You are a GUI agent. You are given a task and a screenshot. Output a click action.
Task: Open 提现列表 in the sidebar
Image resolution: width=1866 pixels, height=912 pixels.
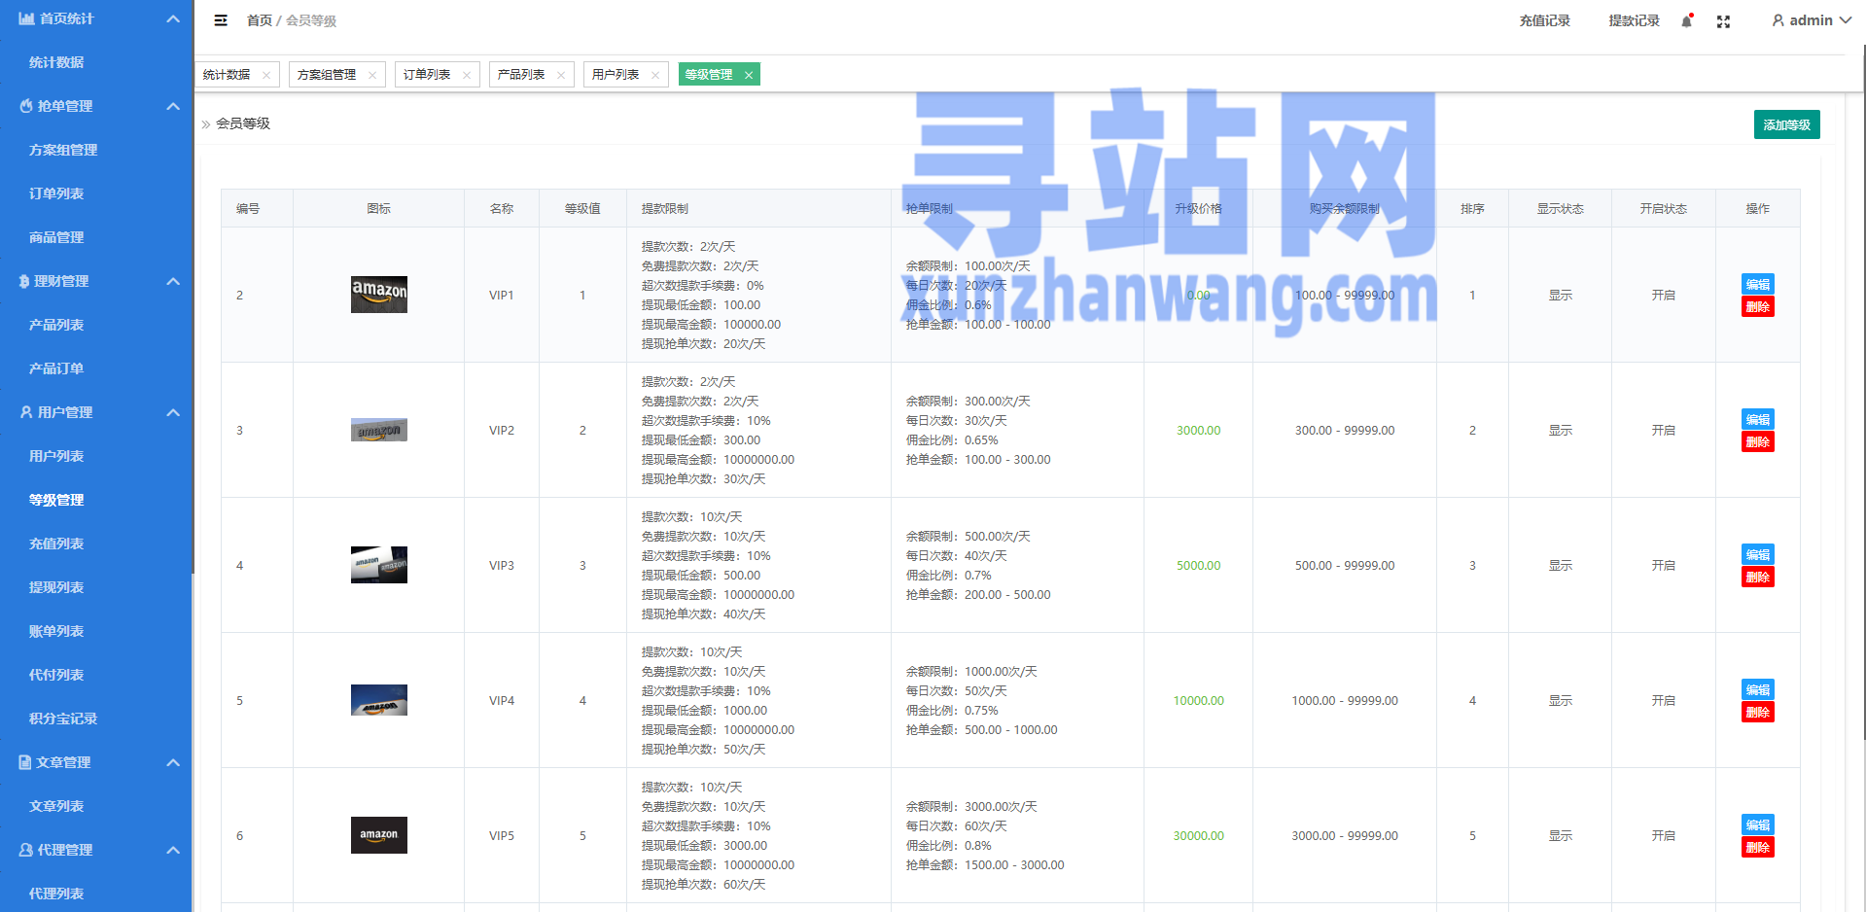click(56, 587)
